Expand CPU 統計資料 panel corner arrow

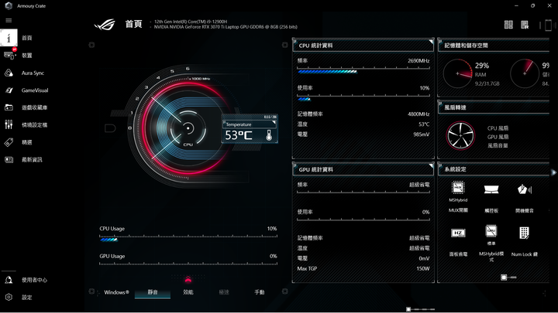click(431, 42)
